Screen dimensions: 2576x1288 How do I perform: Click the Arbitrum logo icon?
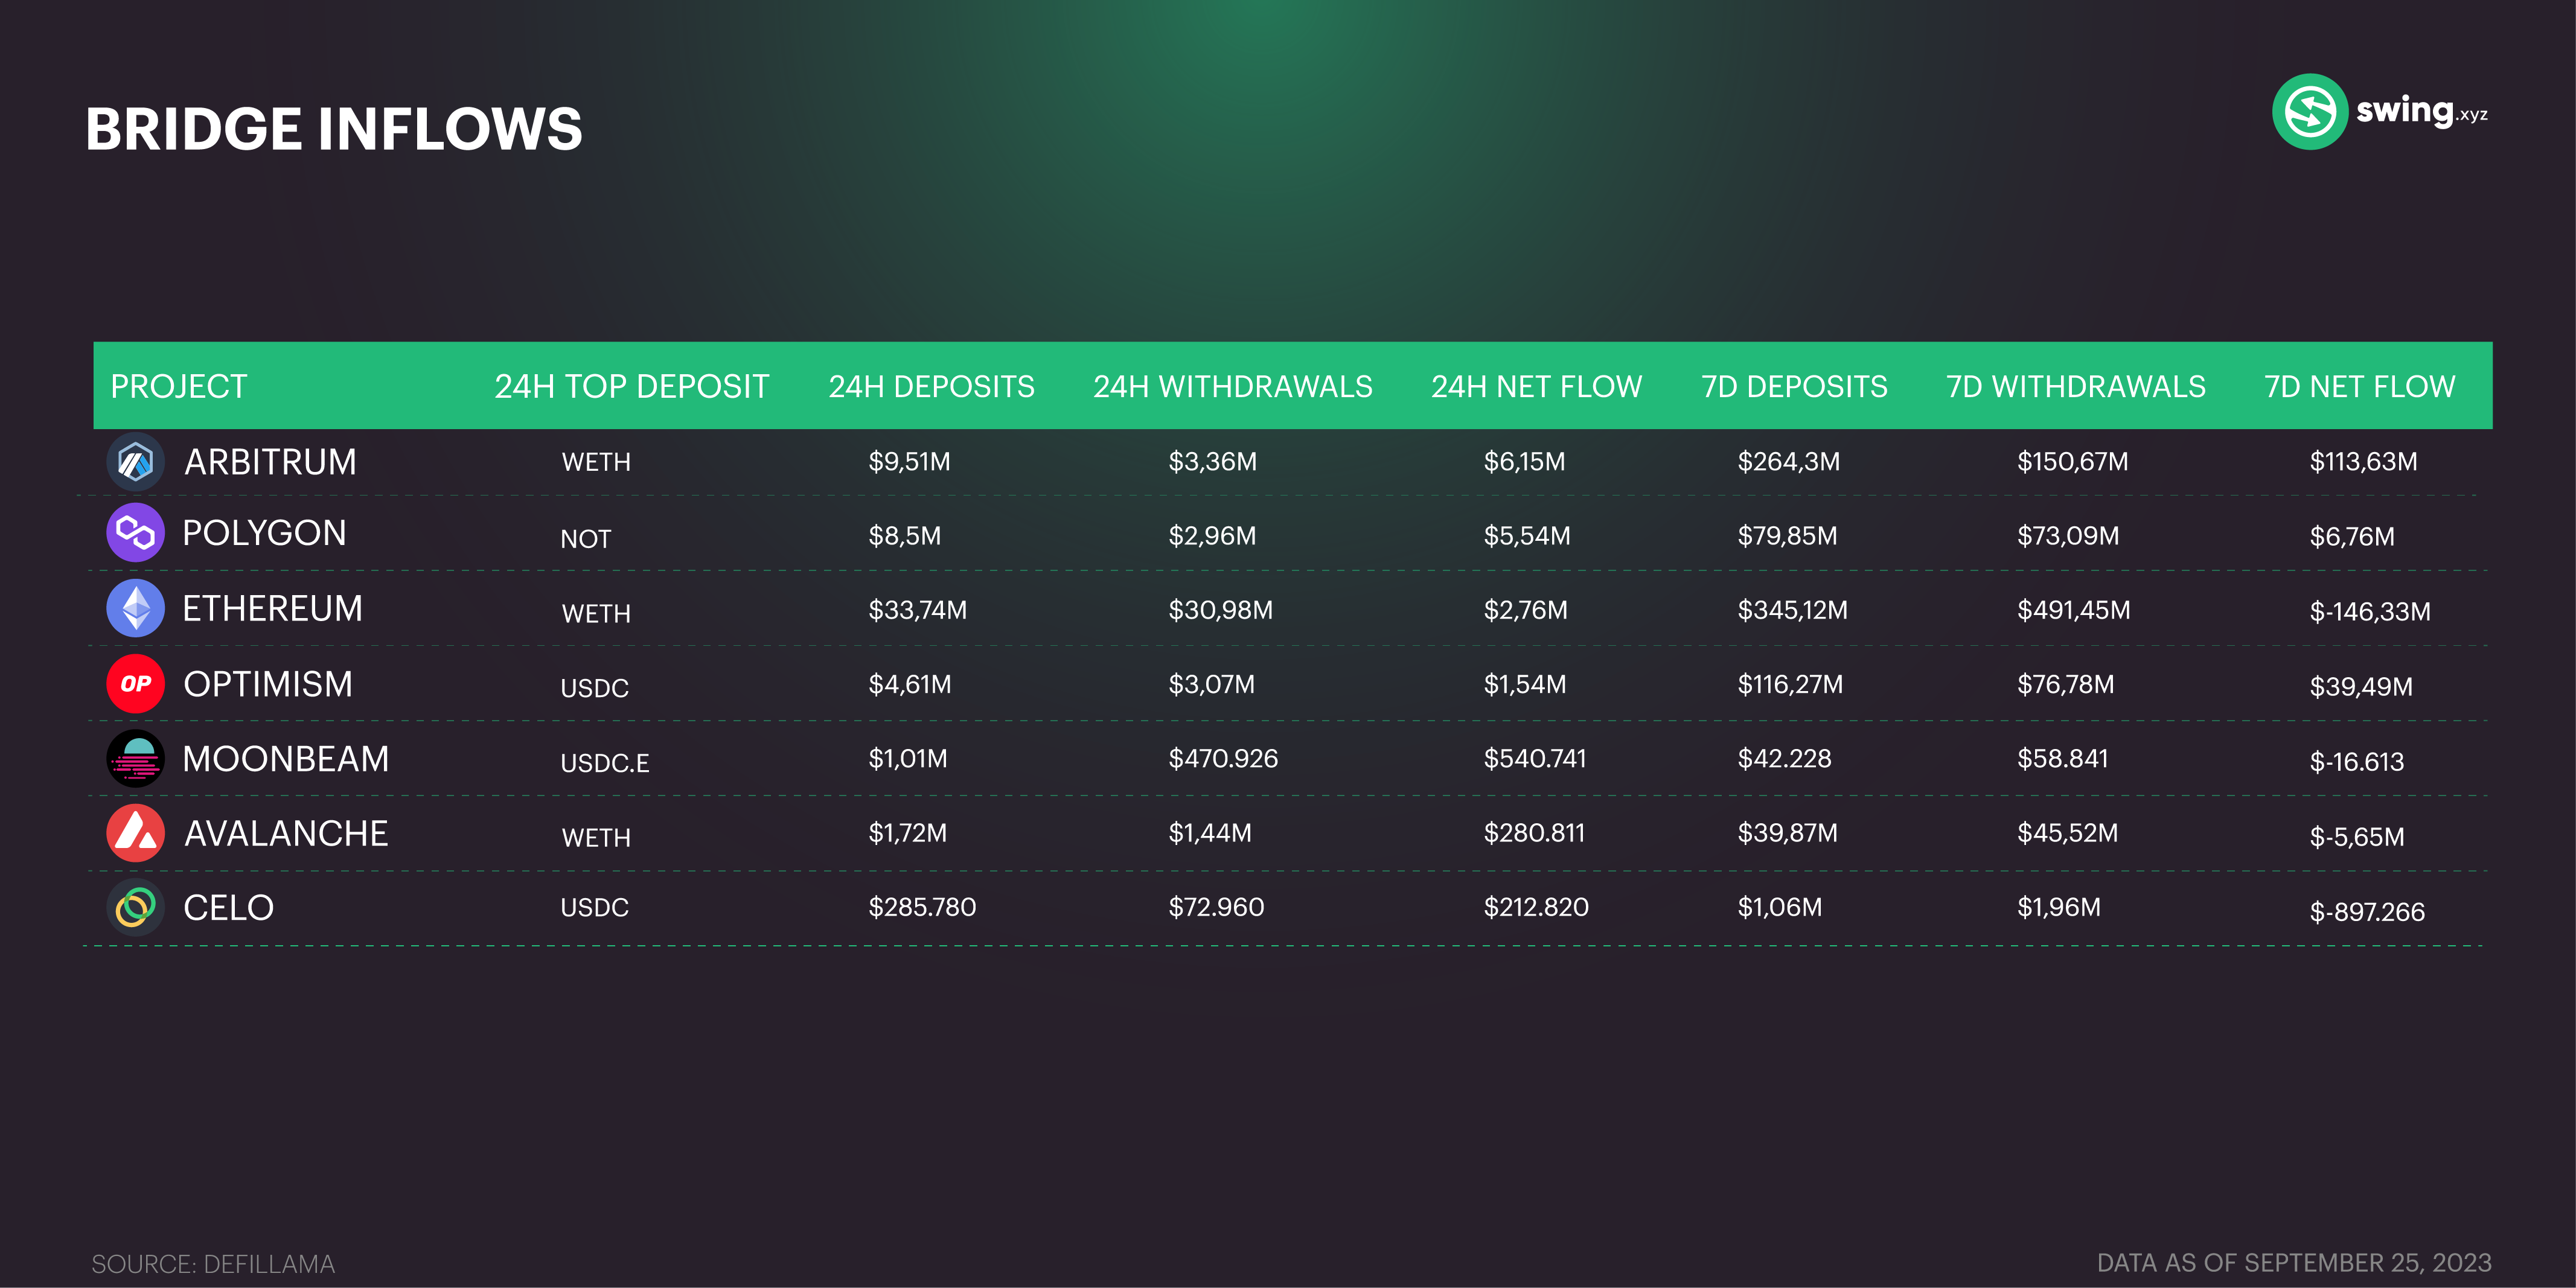click(x=136, y=462)
